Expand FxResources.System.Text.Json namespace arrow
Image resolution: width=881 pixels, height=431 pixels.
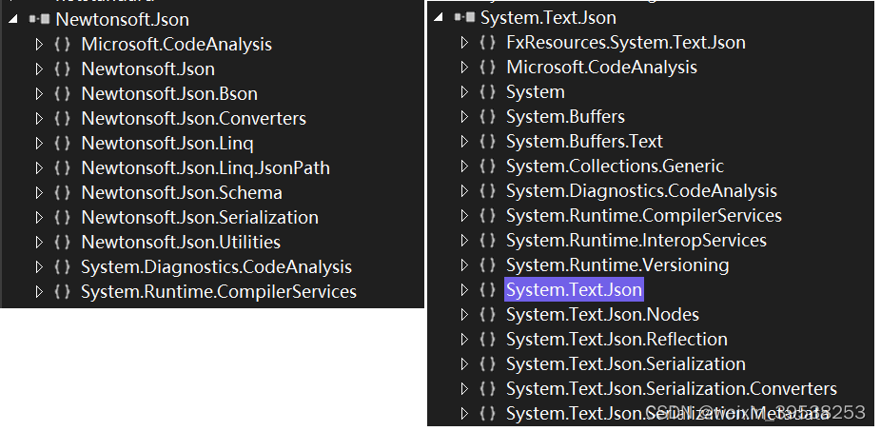tap(464, 43)
